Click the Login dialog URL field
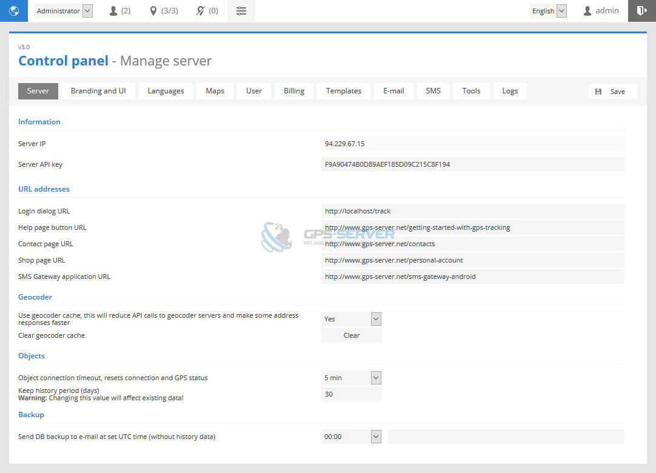This screenshot has height=473, width=656. pyautogui.click(x=472, y=211)
